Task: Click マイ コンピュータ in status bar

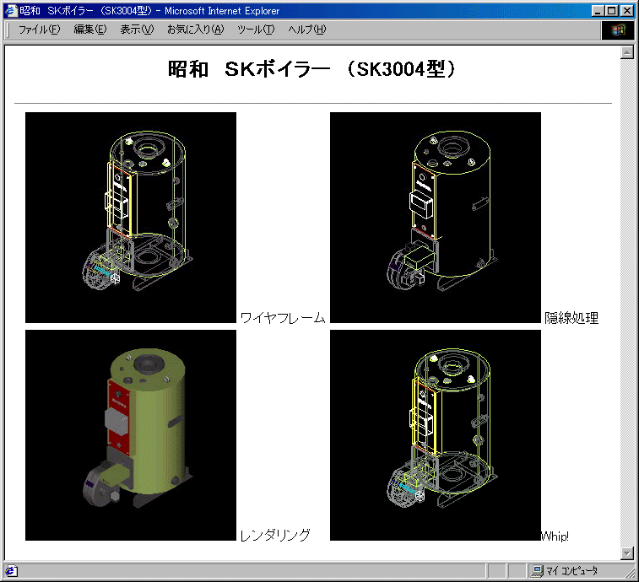Action: pos(571,571)
